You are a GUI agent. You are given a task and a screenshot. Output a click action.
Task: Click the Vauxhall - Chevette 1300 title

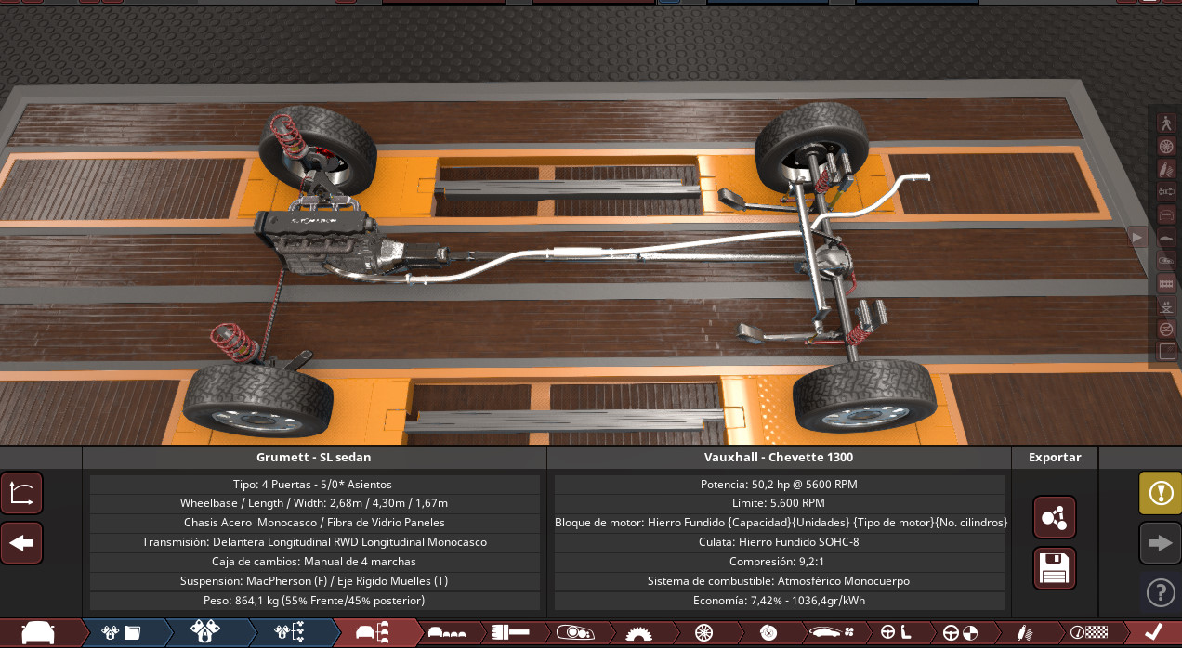click(779, 457)
